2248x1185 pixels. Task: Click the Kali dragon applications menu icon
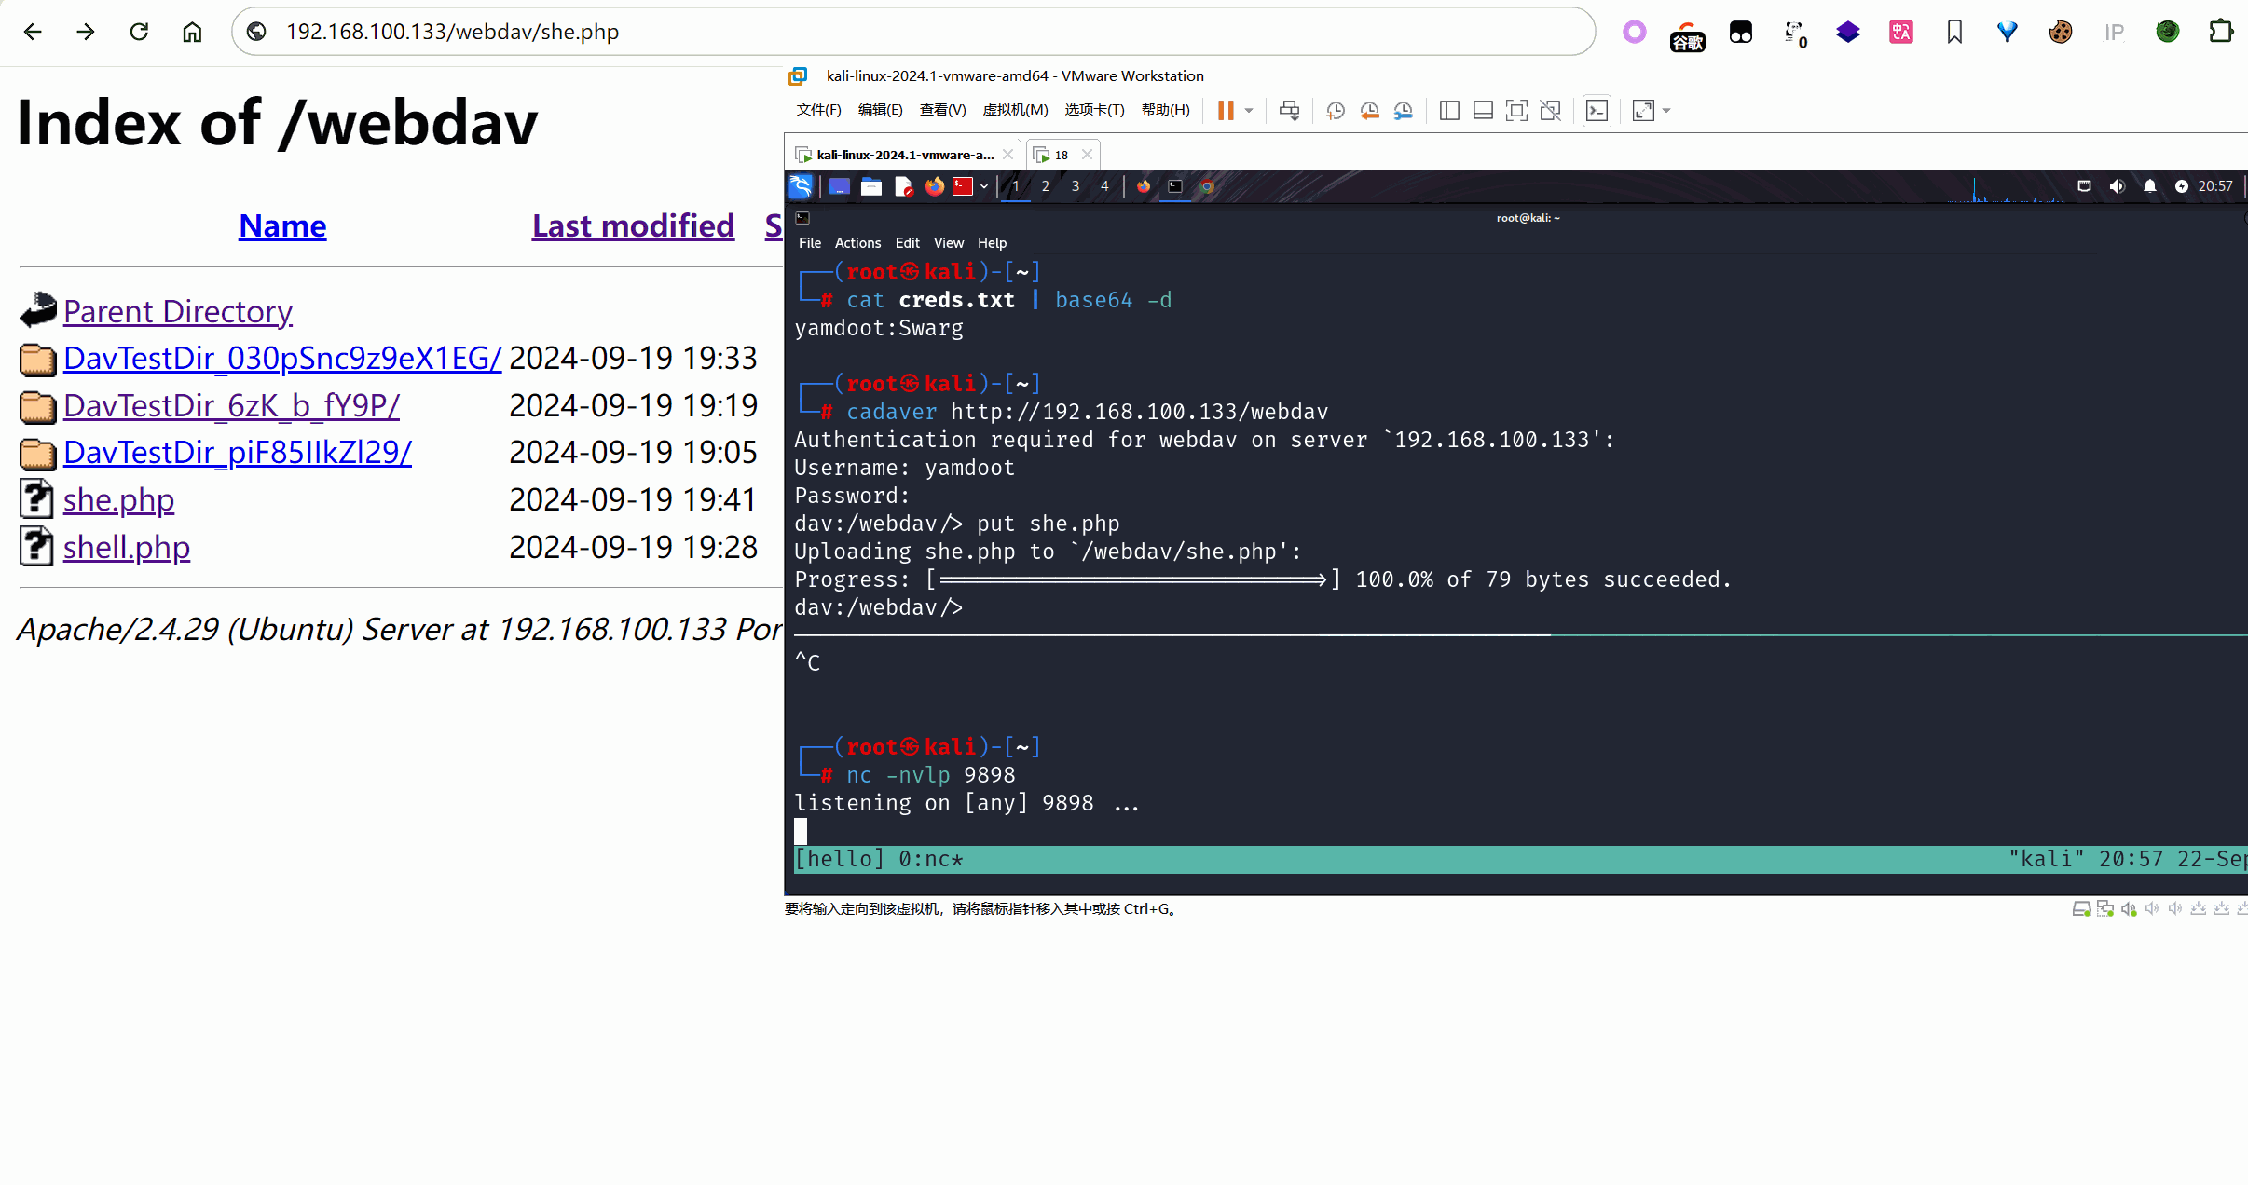[801, 186]
